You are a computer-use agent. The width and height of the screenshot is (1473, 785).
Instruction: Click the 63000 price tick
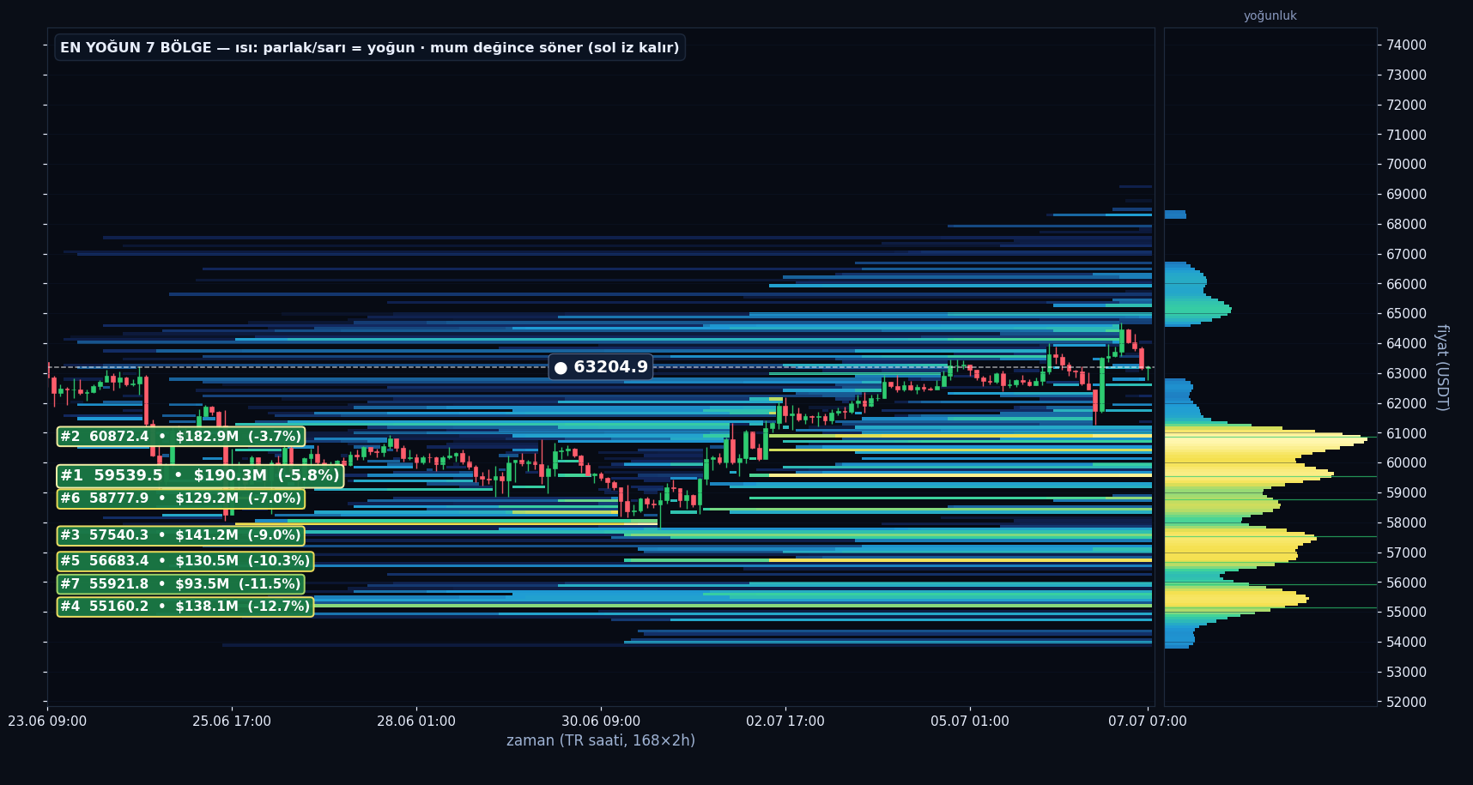[x=1407, y=373]
